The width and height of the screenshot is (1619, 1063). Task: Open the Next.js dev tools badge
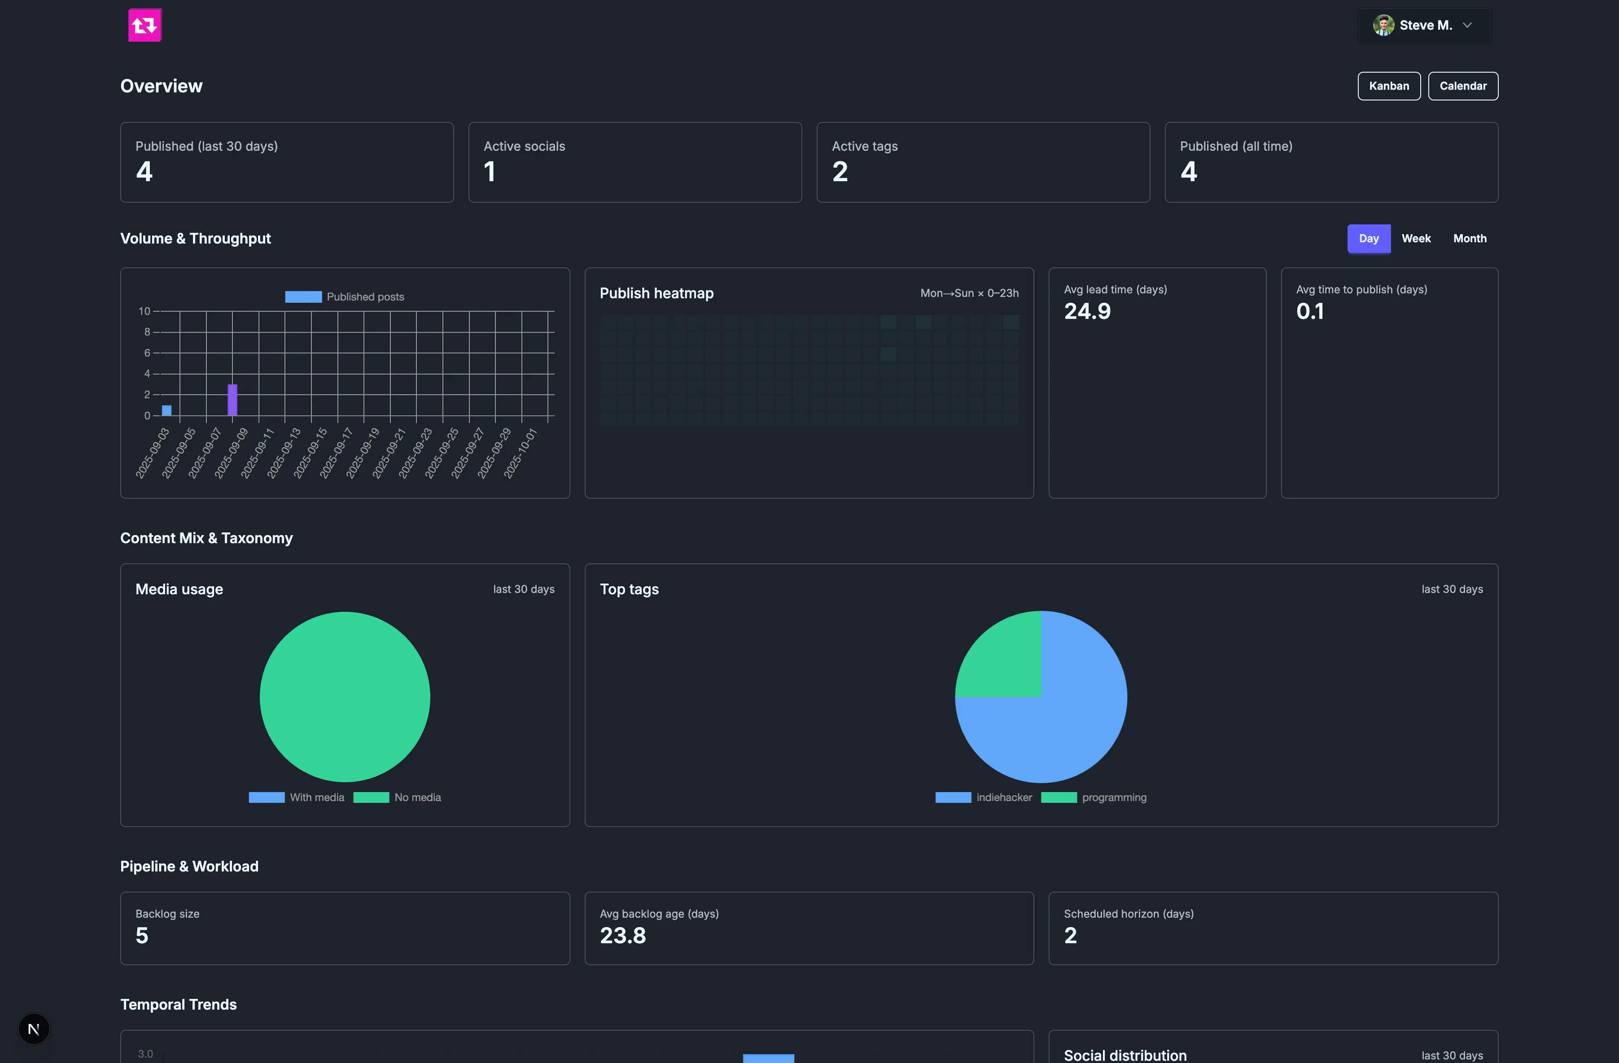[33, 1029]
